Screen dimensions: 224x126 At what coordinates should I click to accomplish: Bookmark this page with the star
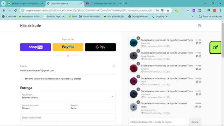[168, 10]
